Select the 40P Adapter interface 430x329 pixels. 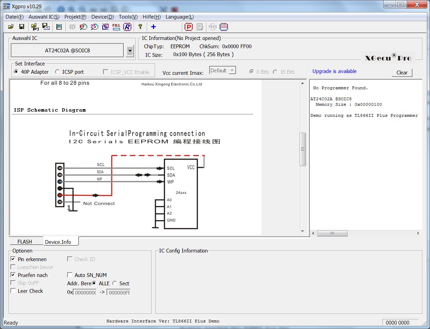tap(31, 72)
